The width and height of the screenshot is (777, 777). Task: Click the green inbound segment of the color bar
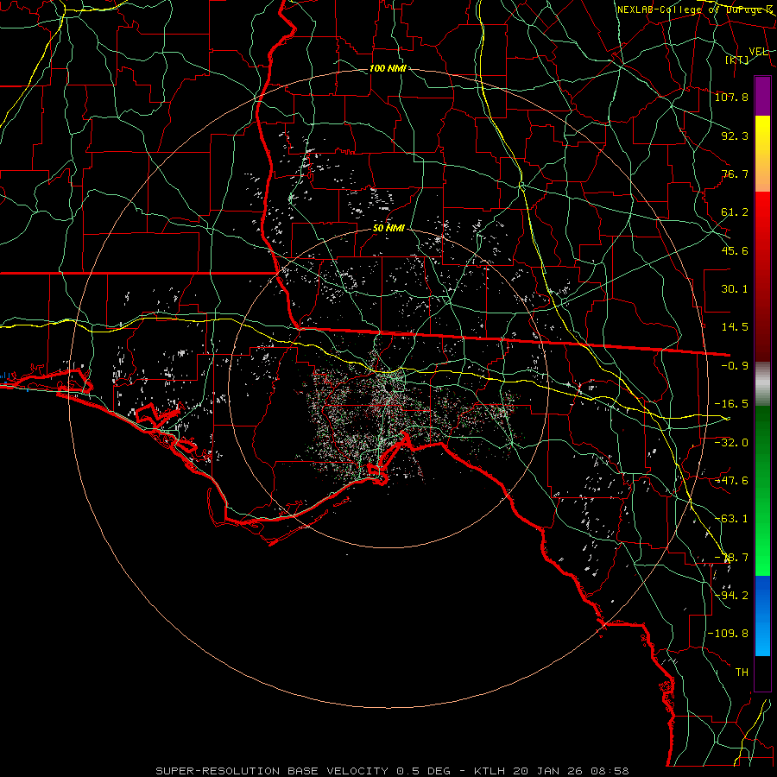click(762, 490)
